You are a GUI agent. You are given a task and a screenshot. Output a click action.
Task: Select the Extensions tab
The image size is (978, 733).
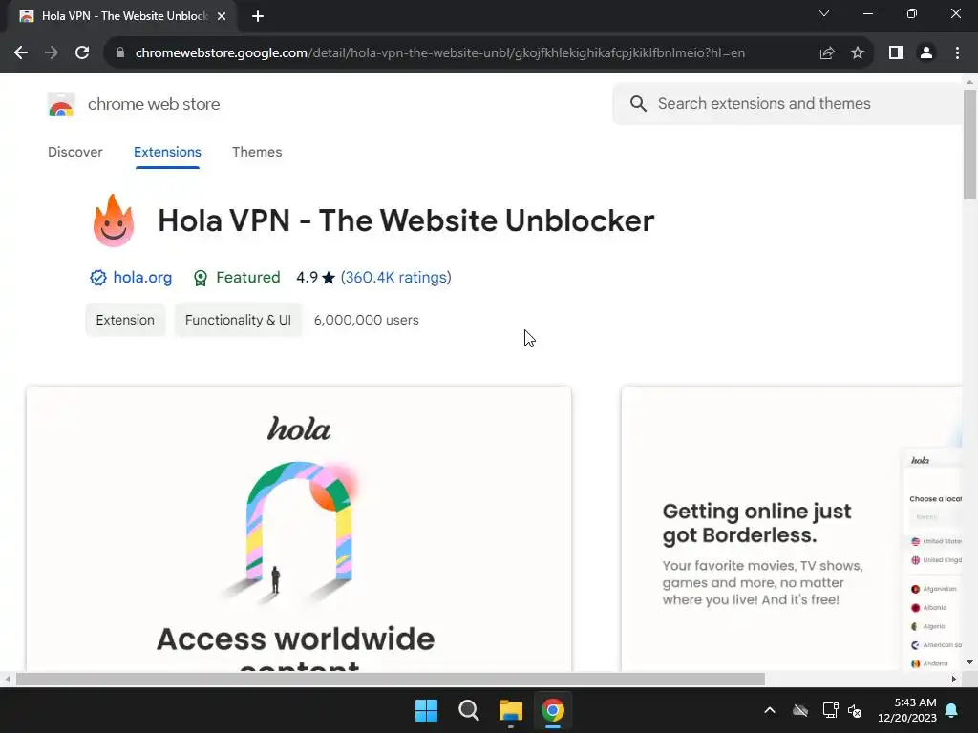click(167, 152)
